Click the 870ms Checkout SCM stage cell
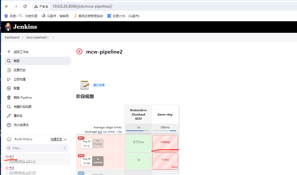The width and height of the screenshot is (297, 175). [139, 143]
